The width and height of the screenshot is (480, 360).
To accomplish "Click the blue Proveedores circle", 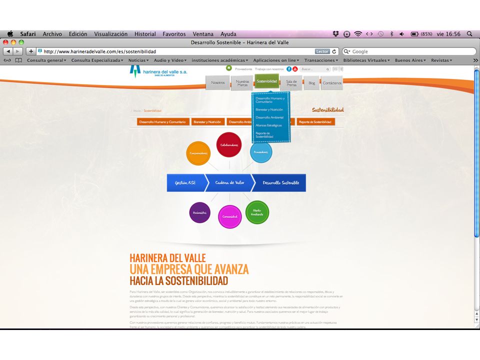I will 261,152.
